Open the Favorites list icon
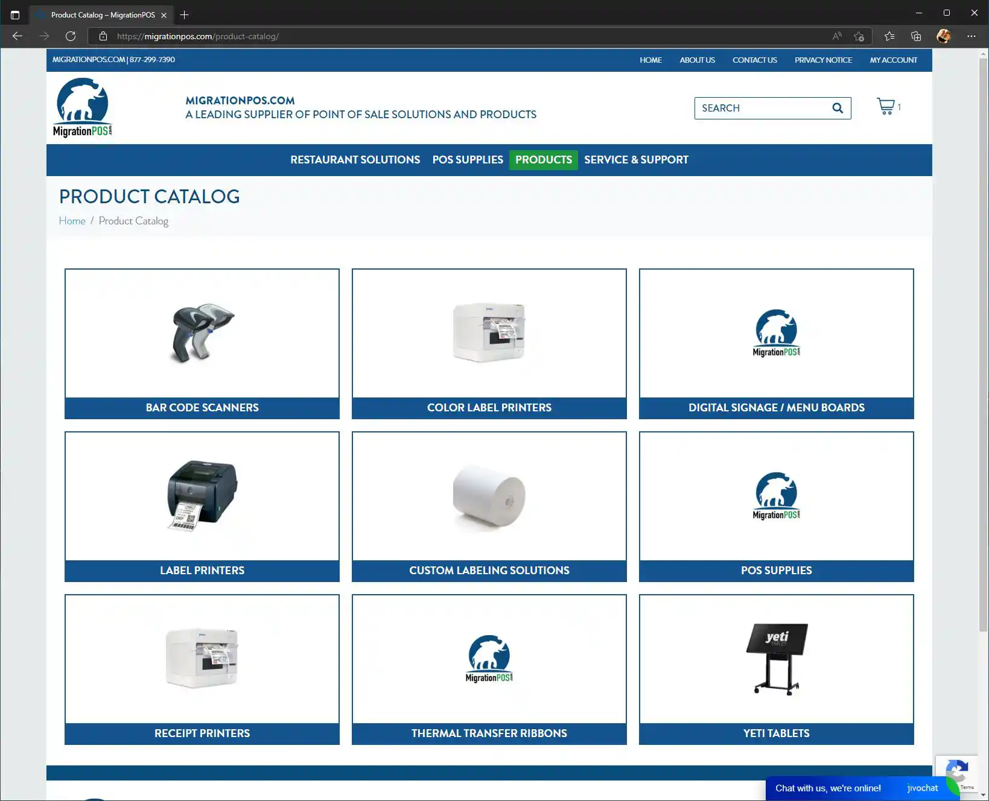 (x=889, y=36)
